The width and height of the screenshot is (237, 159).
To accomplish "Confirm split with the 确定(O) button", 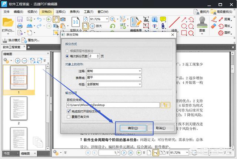I will [132, 128].
